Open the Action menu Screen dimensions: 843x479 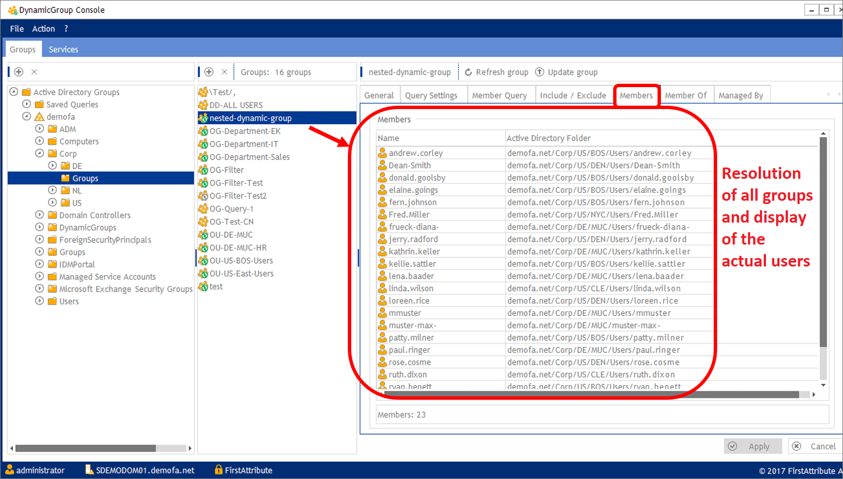pos(43,28)
